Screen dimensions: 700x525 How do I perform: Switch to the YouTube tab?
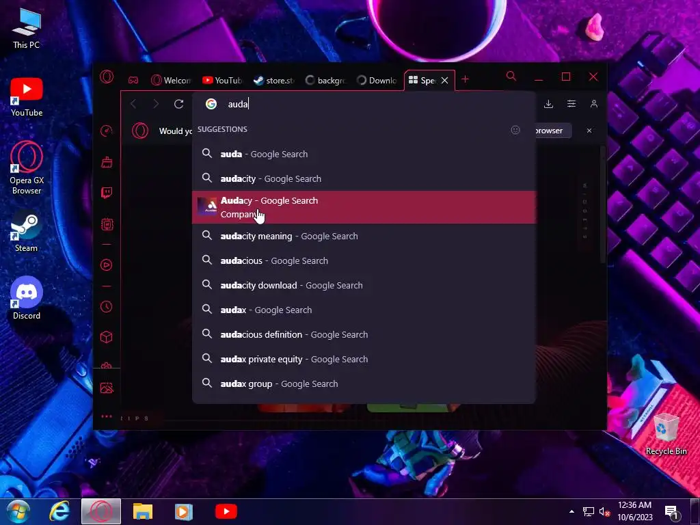[222, 81]
